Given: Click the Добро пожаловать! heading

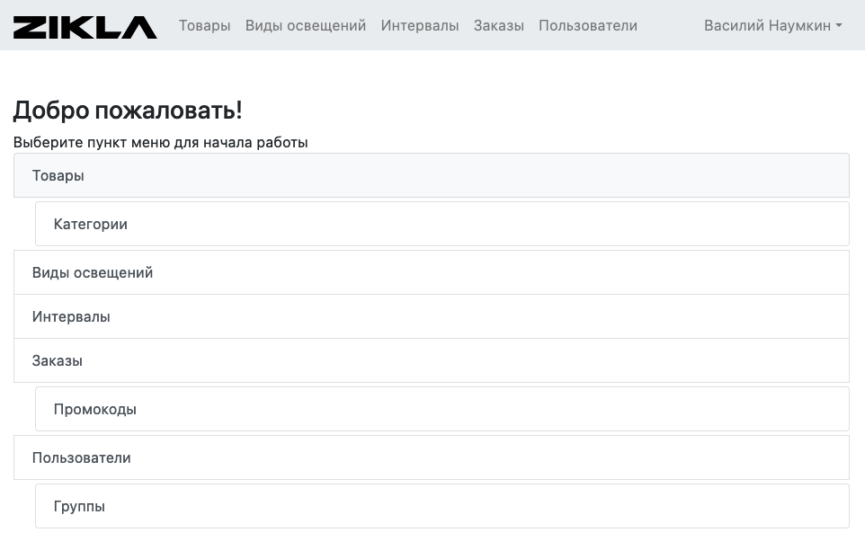Looking at the screenshot, I should [x=128, y=111].
